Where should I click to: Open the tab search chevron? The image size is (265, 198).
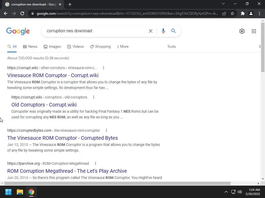coord(223,4)
